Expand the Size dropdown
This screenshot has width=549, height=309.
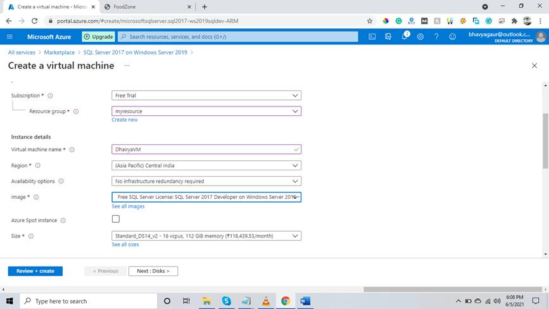206,236
